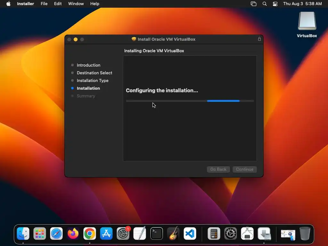Minimize the installer with the yellow button
The image size is (328, 246).
(x=76, y=39)
